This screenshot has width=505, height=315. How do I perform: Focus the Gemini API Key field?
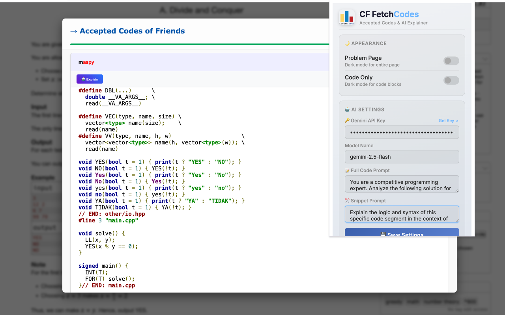(x=402, y=132)
